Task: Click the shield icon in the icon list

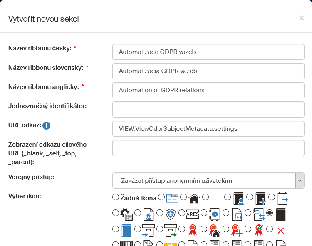Action: tap(171, 214)
